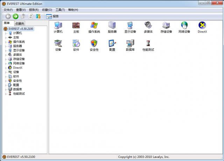Select 性能测试 in the left tree
Viewport: 224px width, 161px height.
click(x=19, y=94)
